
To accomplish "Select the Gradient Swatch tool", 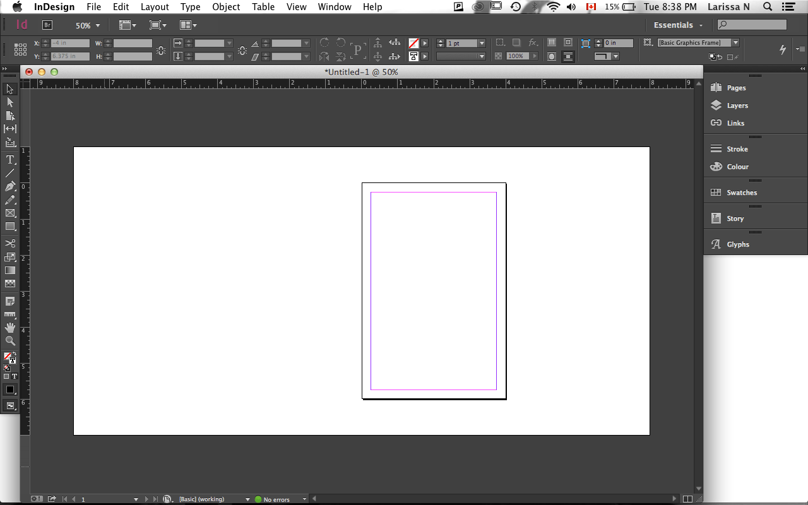I will click(x=10, y=270).
